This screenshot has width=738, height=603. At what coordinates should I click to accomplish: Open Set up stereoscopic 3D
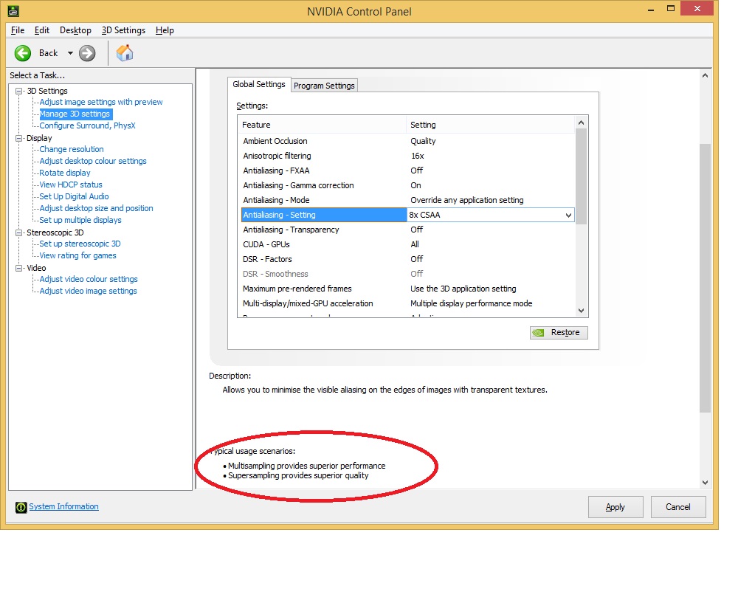80,244
